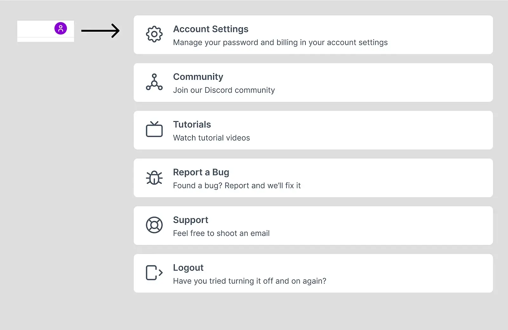Viewport: 508px width, 330px height.
Task: Open the Account Settings title
Action: point(211,29)
